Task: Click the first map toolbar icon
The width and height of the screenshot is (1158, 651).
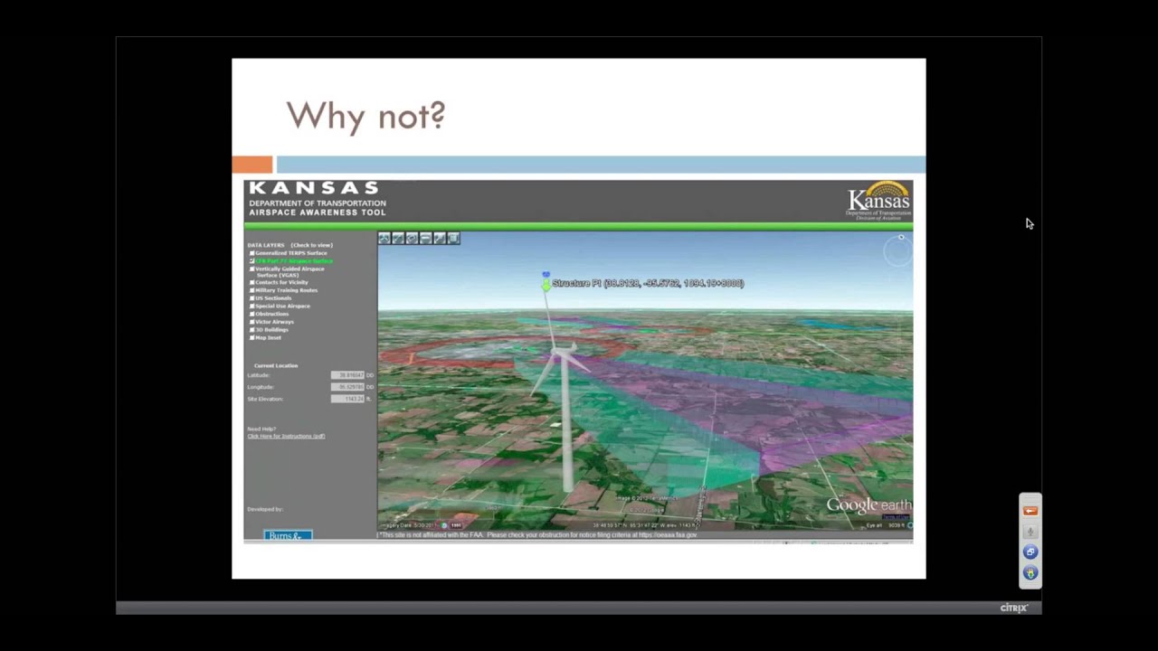Action: coord(384,238)
